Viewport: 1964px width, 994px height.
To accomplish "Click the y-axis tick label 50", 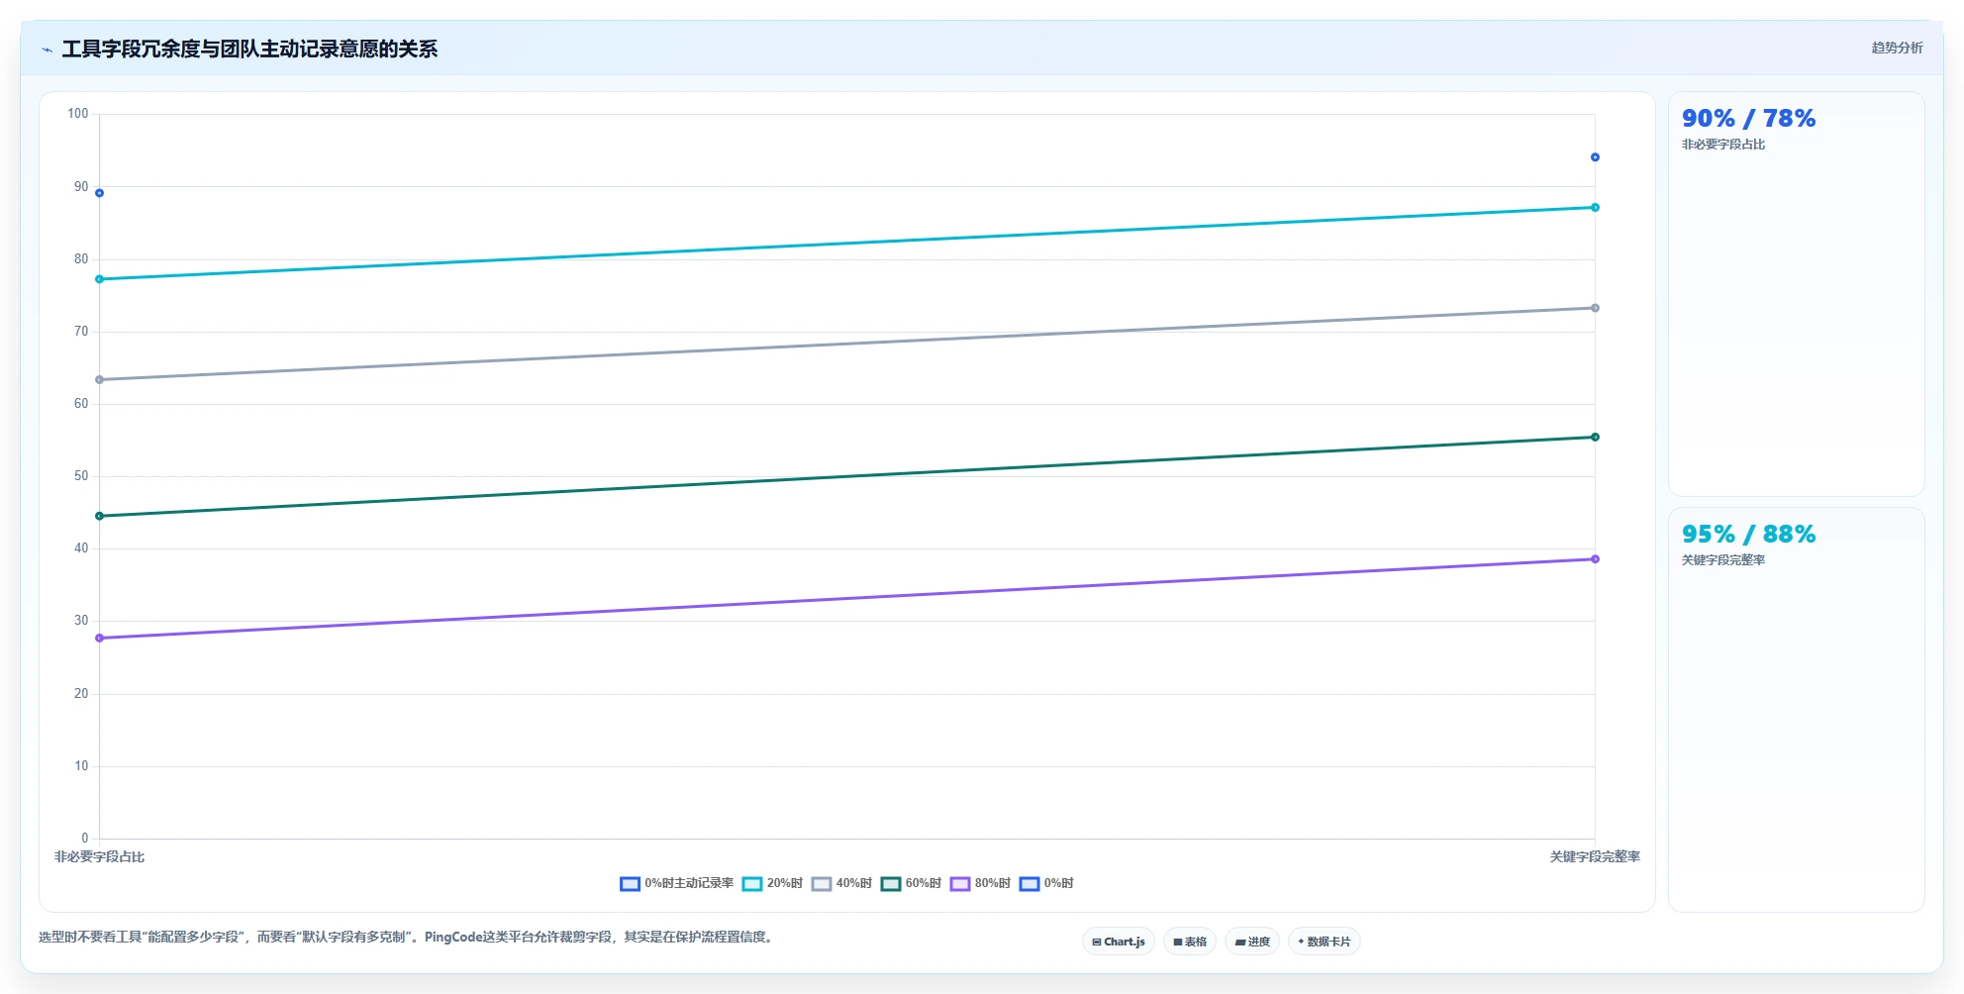I will [81, 476].
